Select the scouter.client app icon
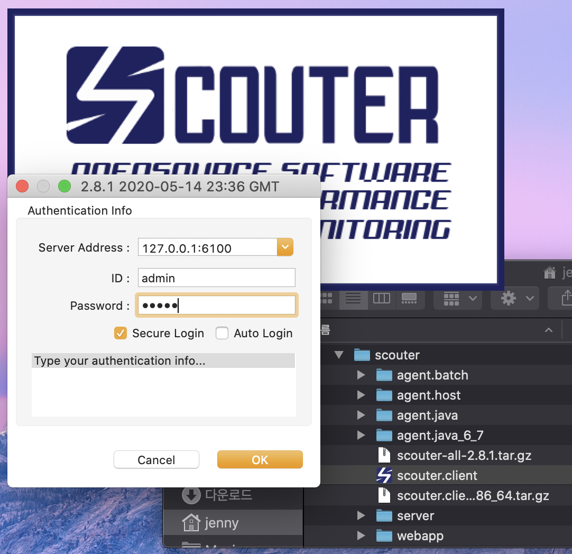The width and height of the screenshot is (572, 554). pyautogui.click(x=384, y=475)
